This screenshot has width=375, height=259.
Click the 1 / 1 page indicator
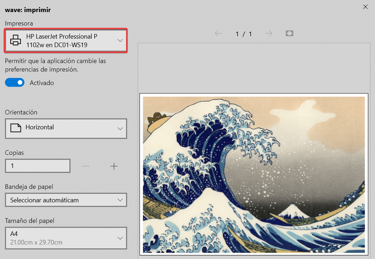[244, 34]
